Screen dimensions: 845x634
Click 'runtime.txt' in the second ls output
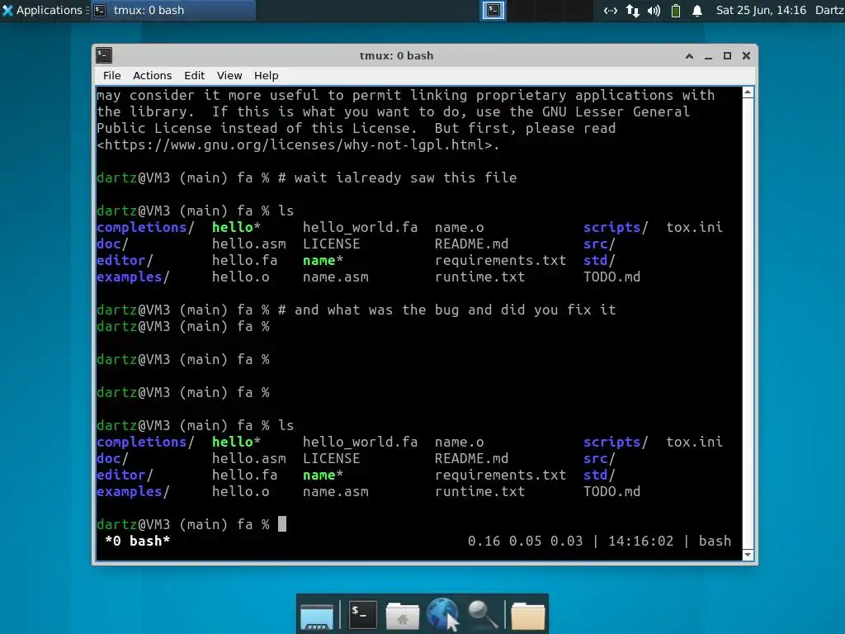(x=479, y=492)
